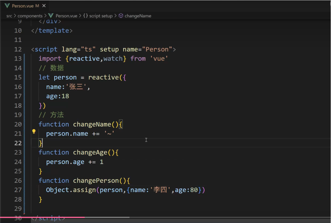Click the number 1 on line 24

[x=102, y=162]
